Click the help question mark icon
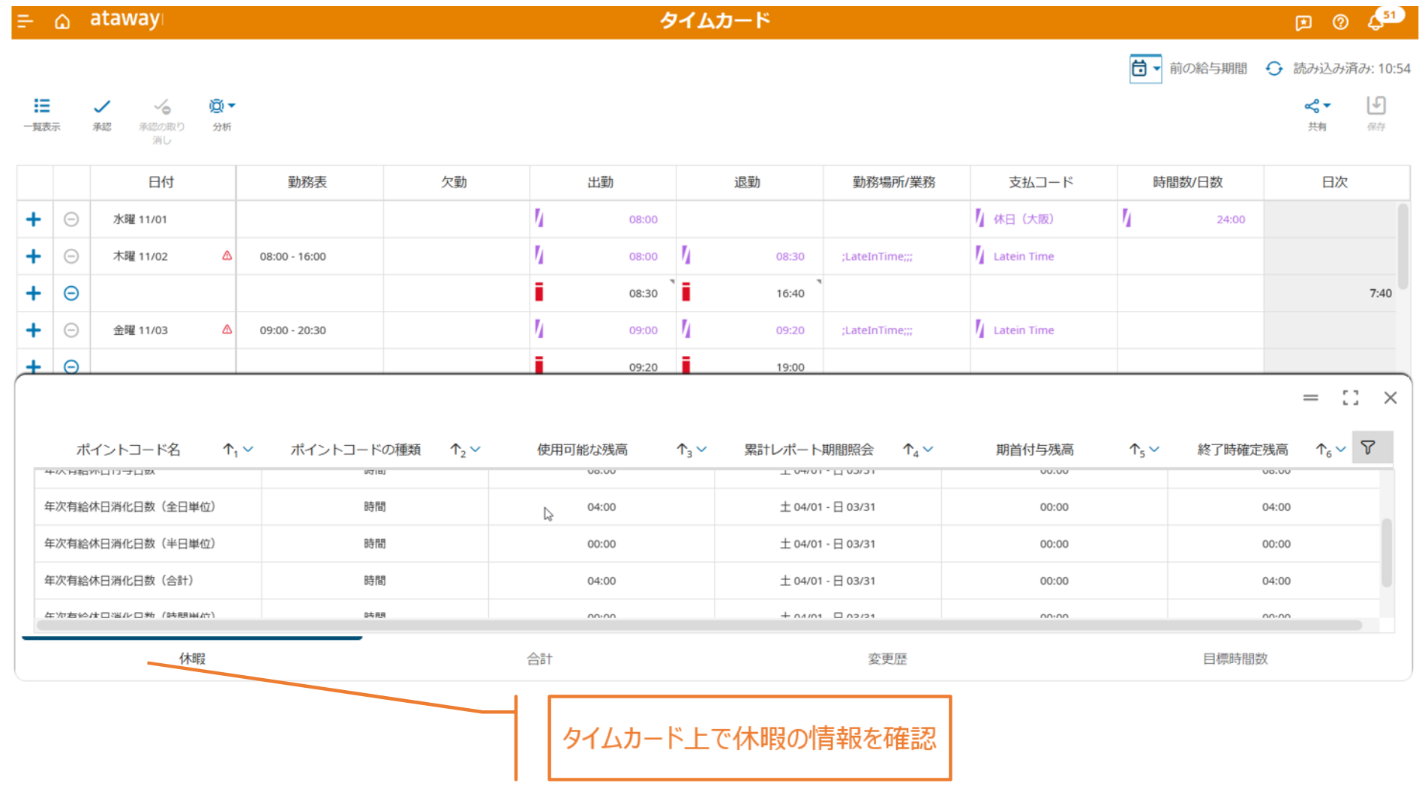This screenshot has width=1425, height=792. (1340, 22)
